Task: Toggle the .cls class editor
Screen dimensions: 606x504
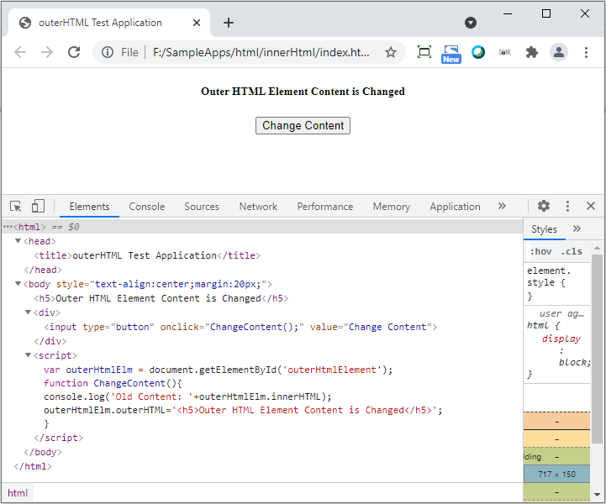Action: (x=572, y=251)
